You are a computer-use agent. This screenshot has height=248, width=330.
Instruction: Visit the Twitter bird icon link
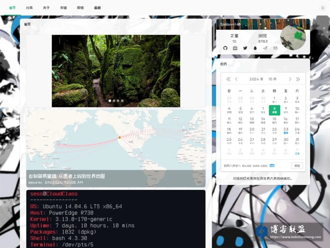(x=245, y=48)
